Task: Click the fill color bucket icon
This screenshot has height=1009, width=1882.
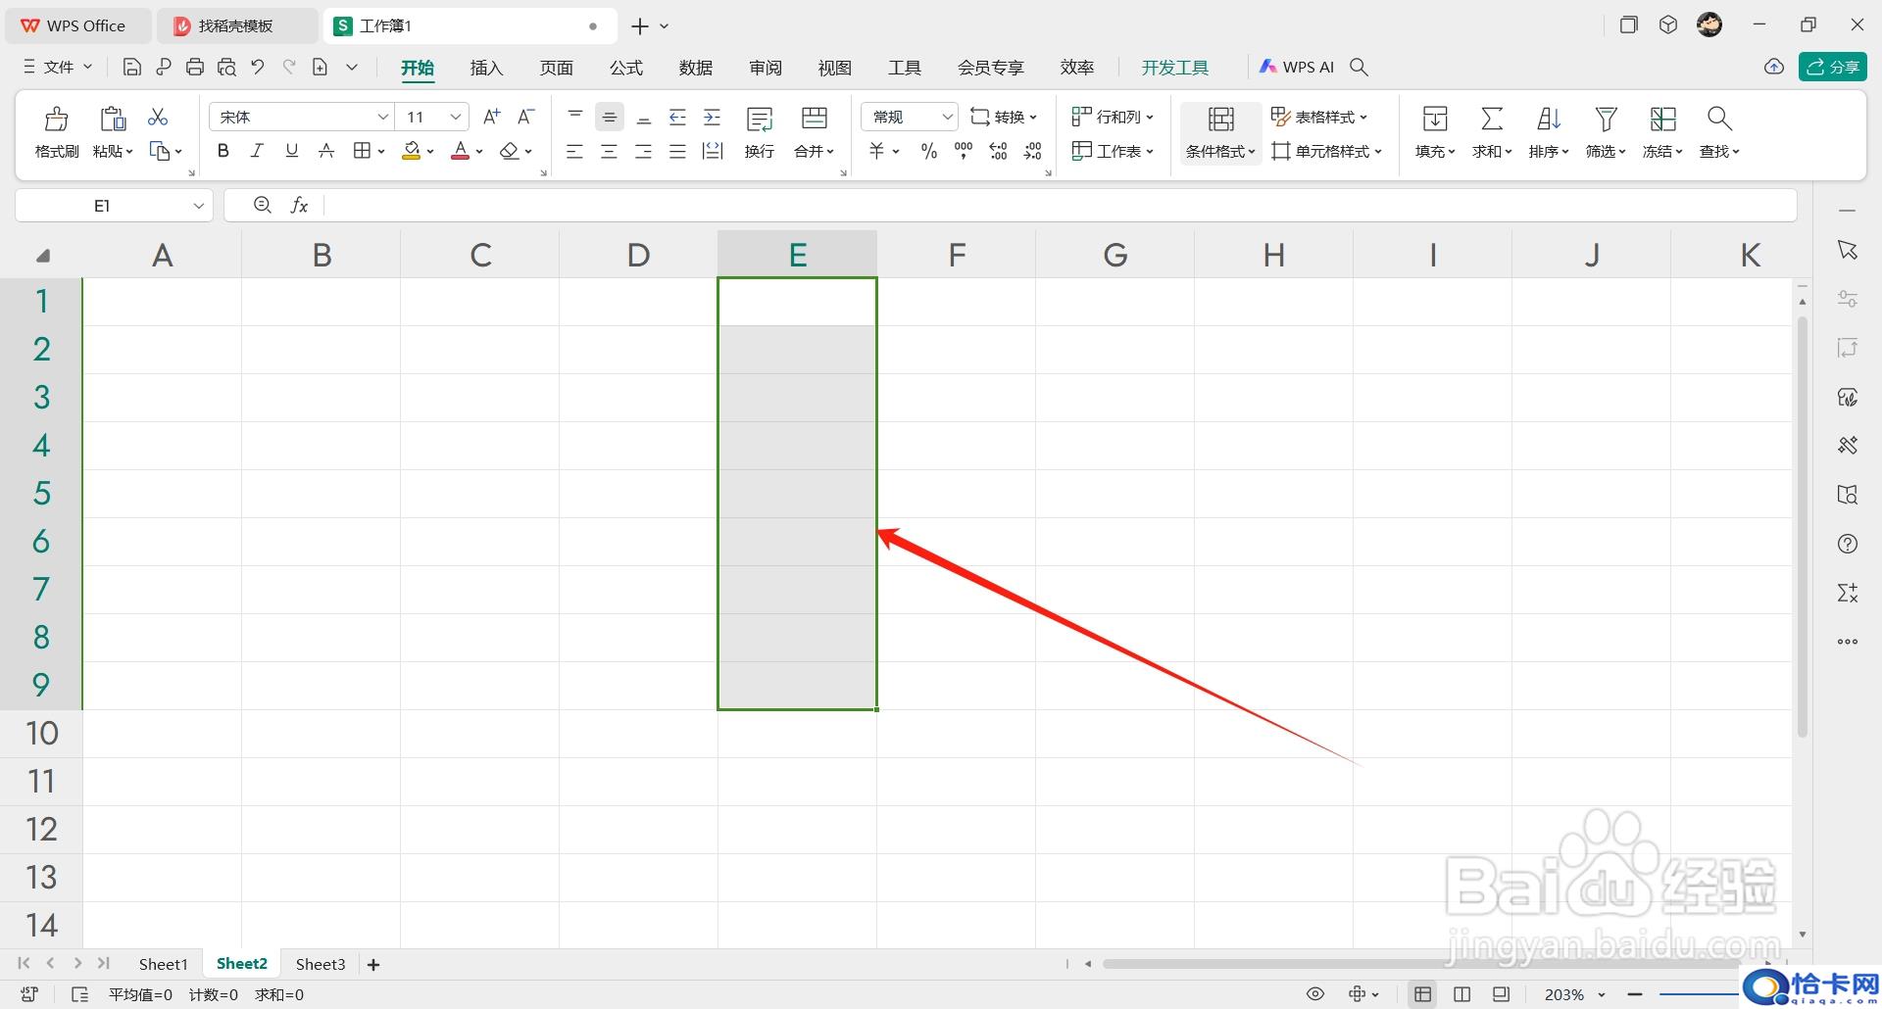Action: [x=412, y=151]
